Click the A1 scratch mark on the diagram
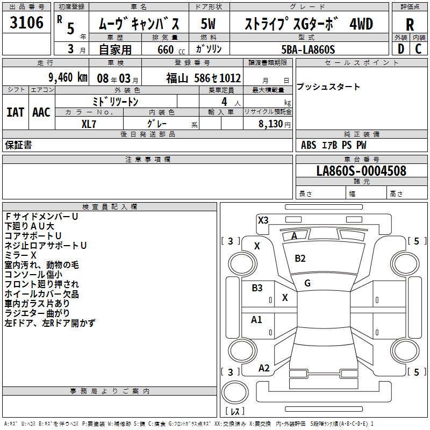430x430 pixels. 257,320
